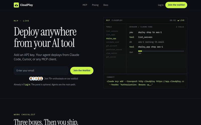Click the "deploy_app shop aws-1" tool call
201x125 pixels.
point(150,47)
